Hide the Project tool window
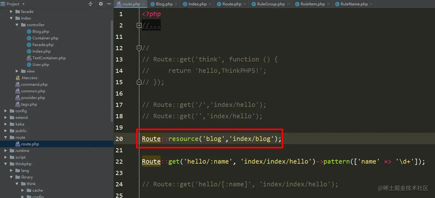435x198 pixels. [109, 4]
